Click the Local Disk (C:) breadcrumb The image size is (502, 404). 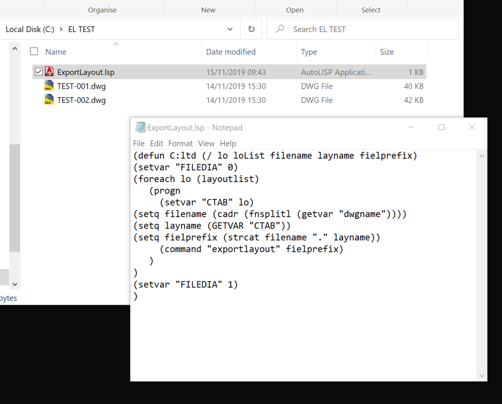[x=30, y=29]
